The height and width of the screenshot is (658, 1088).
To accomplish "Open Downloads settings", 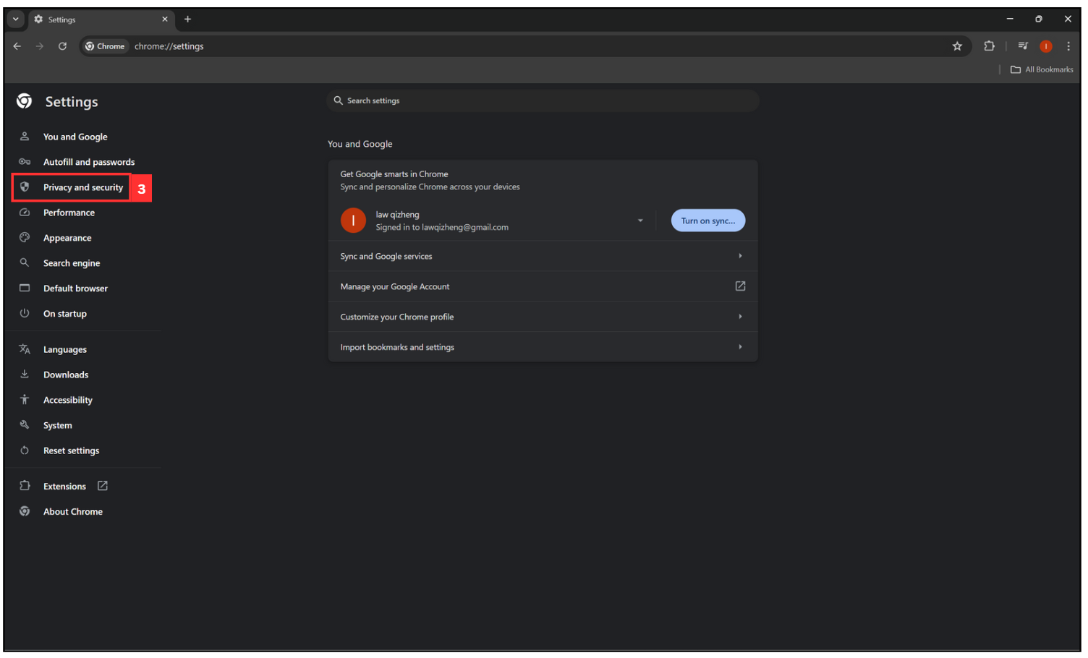I will click(x=66, y=374).
